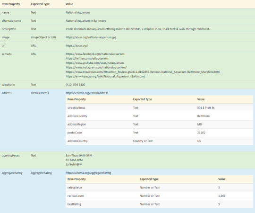Click top table 'Value' header

[69, 4]
